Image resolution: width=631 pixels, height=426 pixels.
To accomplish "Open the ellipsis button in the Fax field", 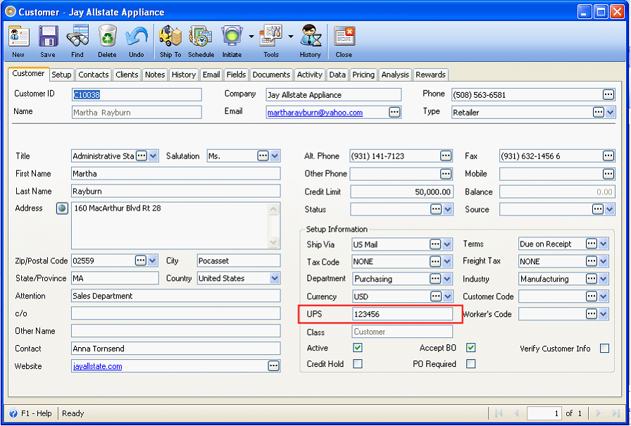I will (608, 156).
